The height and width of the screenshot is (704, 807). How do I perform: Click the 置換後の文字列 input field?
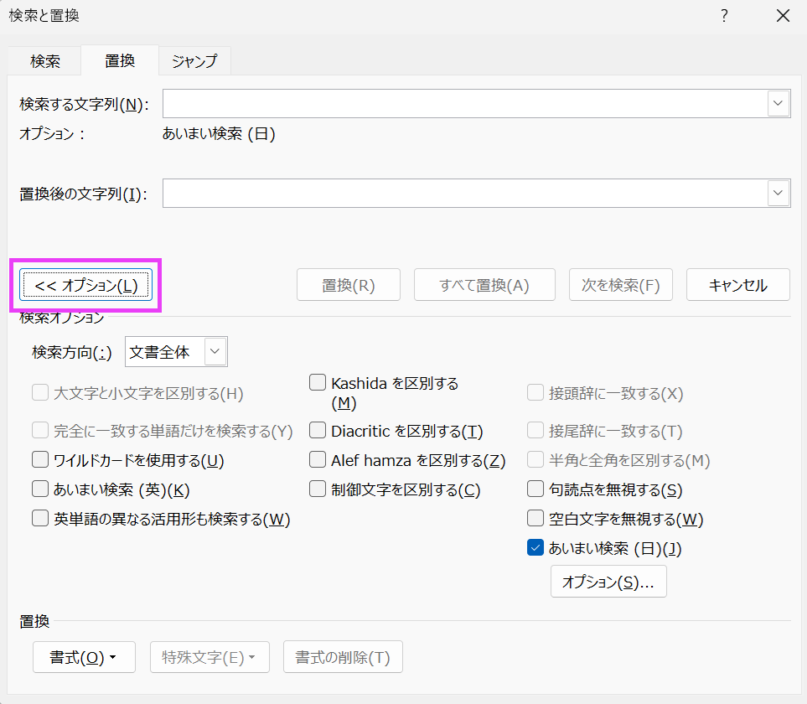(465, 194)
